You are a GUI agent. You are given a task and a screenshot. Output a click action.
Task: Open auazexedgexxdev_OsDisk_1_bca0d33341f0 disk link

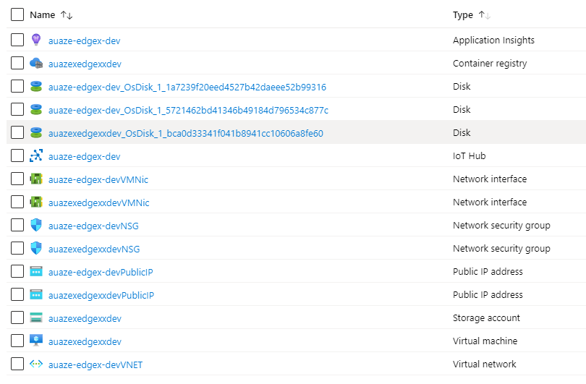pyautogui.click(x=186, y=133)
